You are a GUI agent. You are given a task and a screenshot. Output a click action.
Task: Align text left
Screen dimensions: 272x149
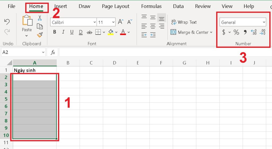[144, 26]
